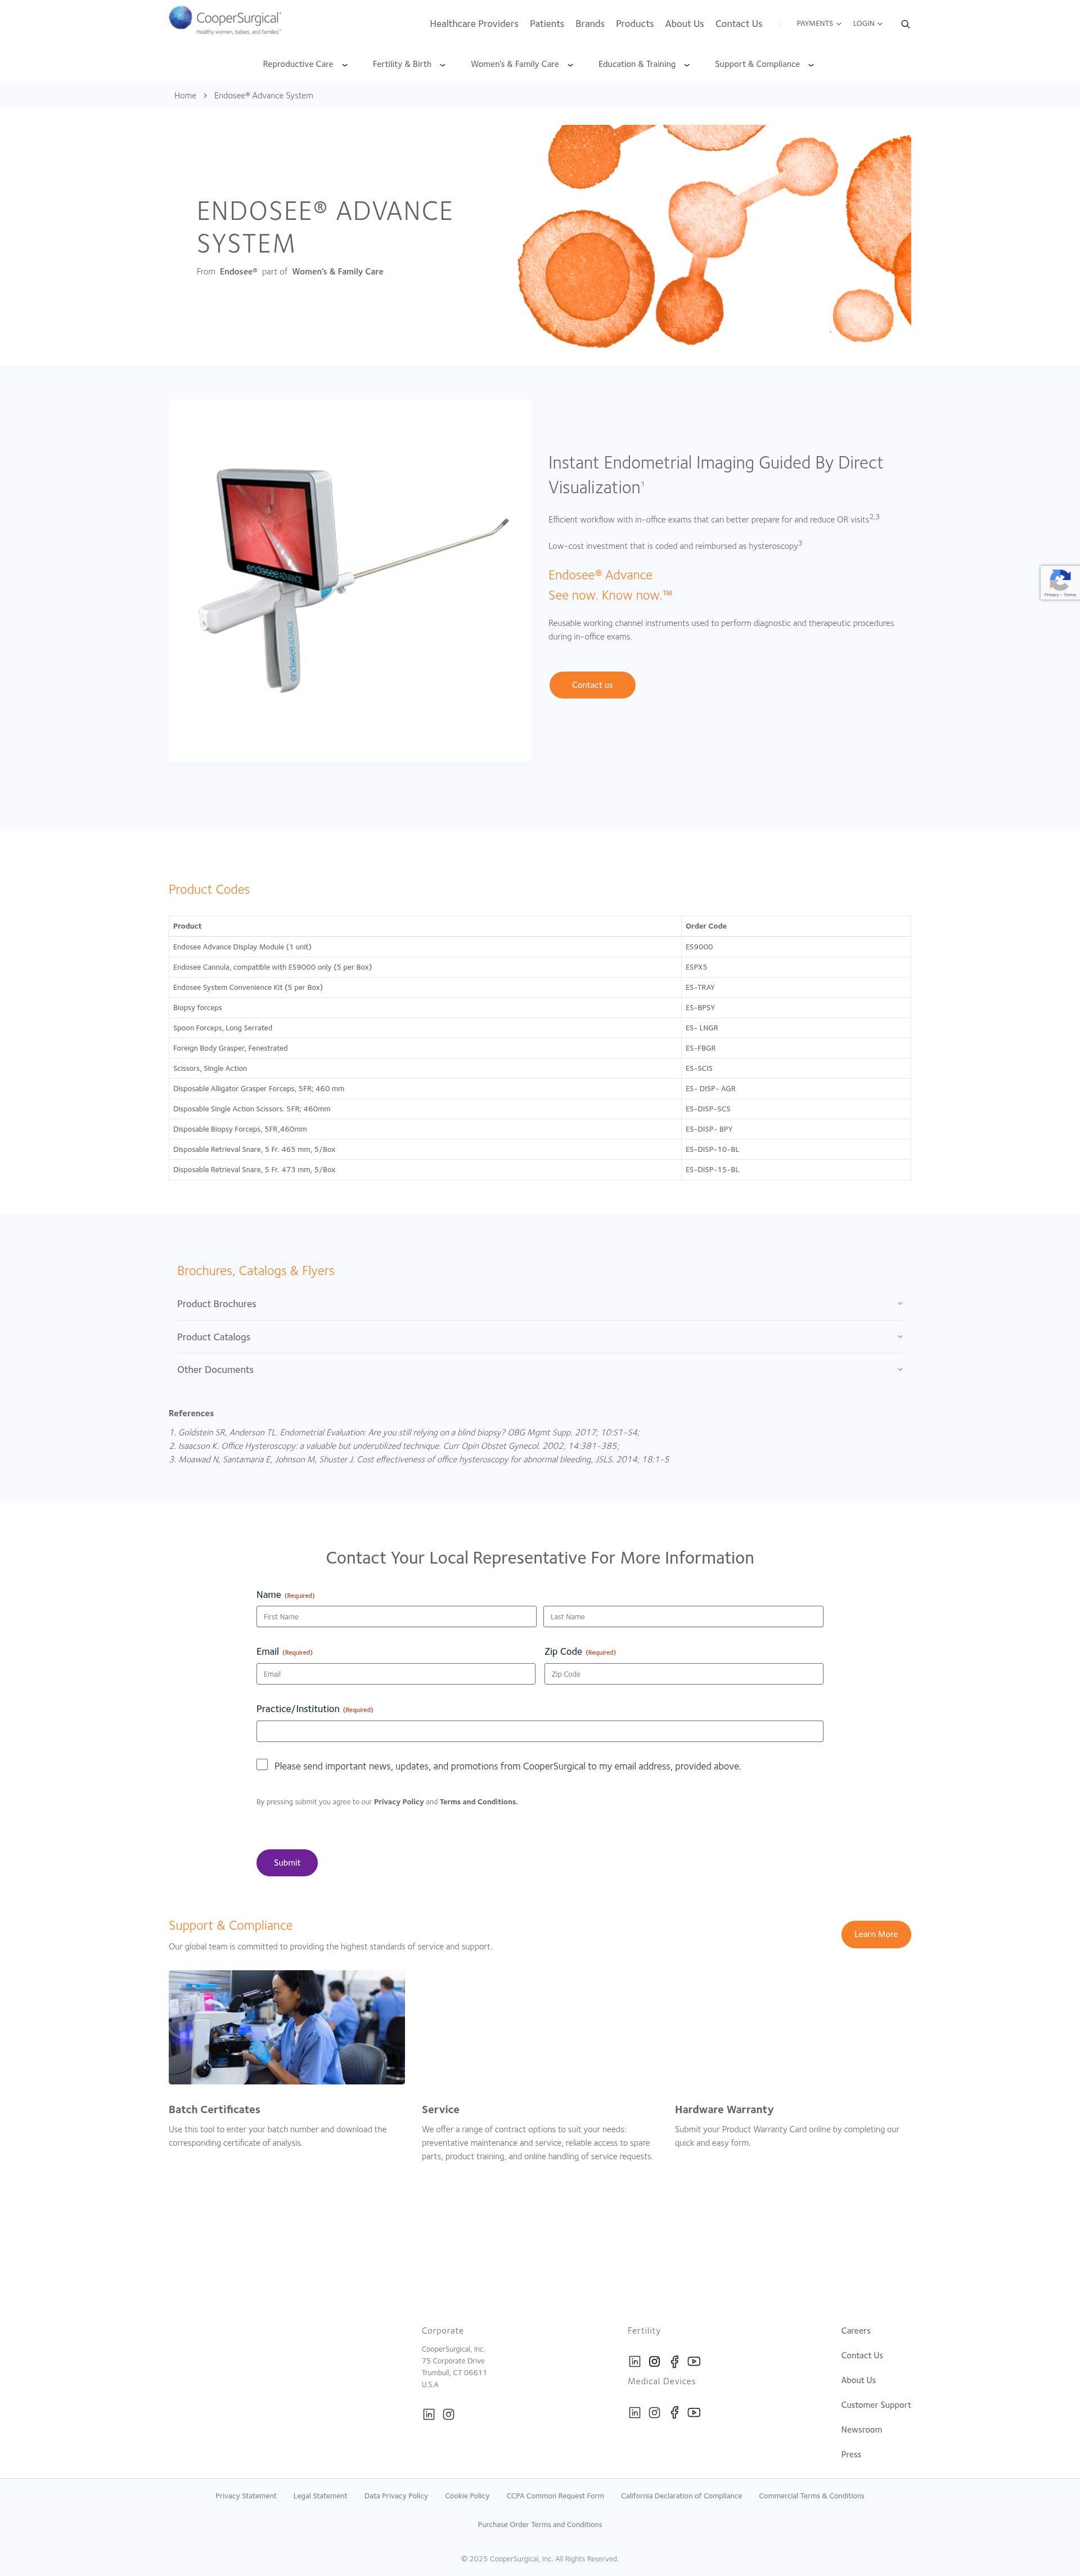Image resolution: width=1080 pixels, height=2576 pixels.
Task: Click the CooperSurgical logo
Action: click(x=225, y=19)
